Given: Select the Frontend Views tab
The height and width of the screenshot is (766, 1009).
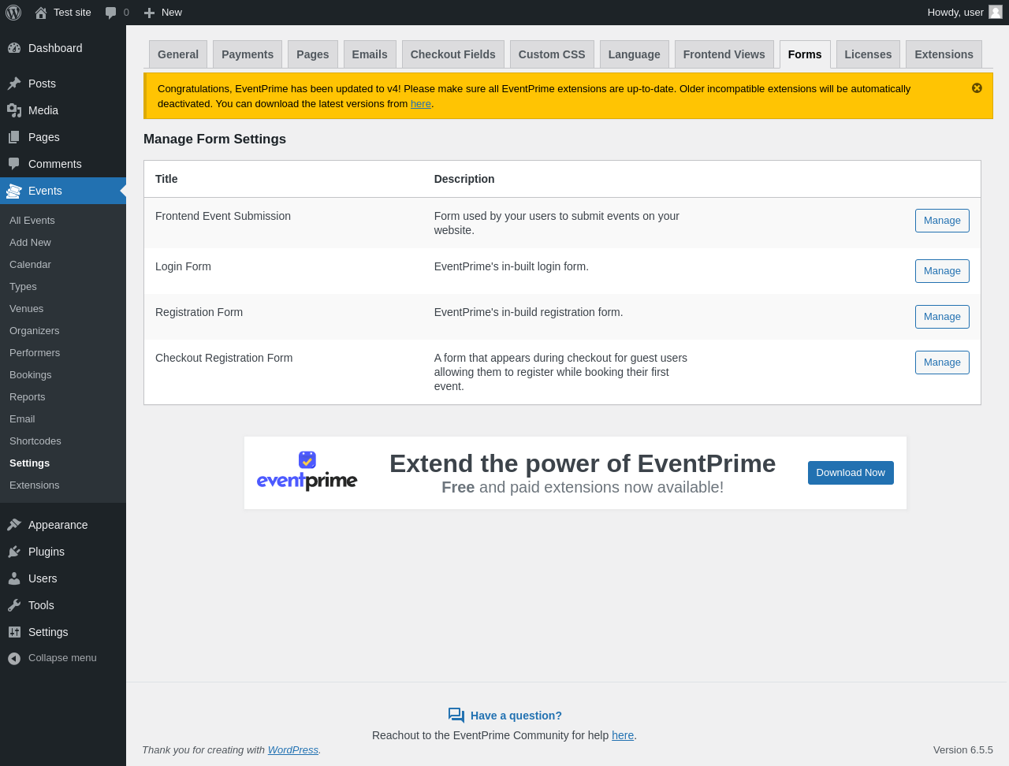Looking at the screenshot, I should point(724,54).
